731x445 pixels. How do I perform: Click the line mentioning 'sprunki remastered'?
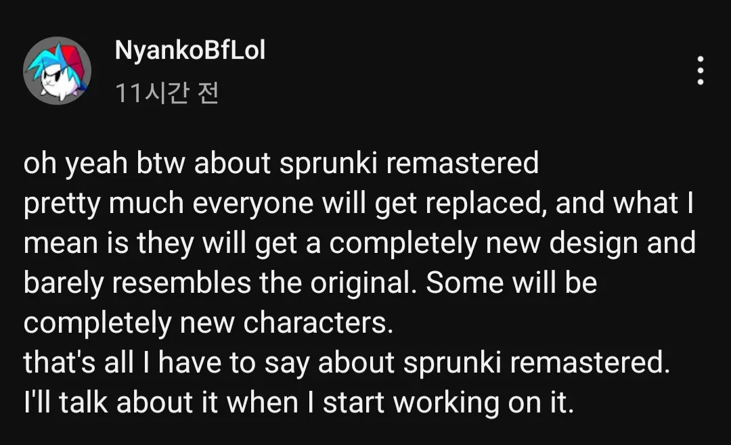[281, 163]
